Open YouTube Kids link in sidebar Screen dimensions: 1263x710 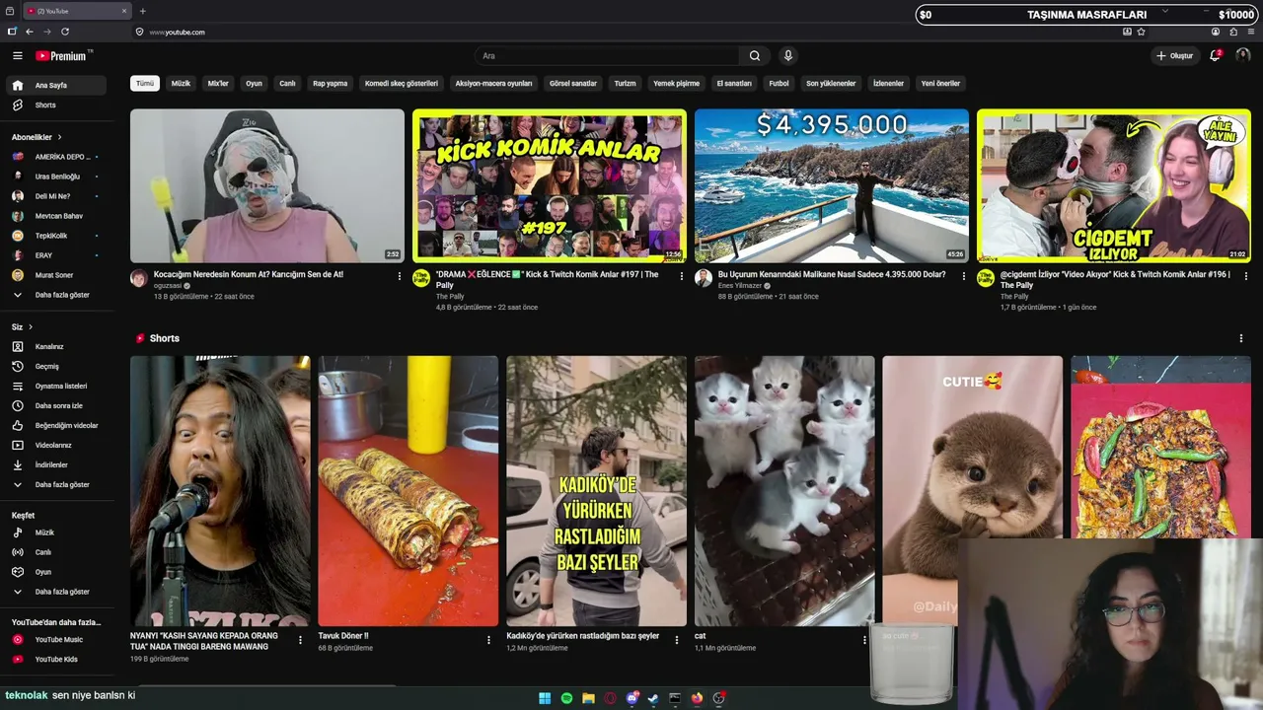pyautogui.click(x=58, y=660)
